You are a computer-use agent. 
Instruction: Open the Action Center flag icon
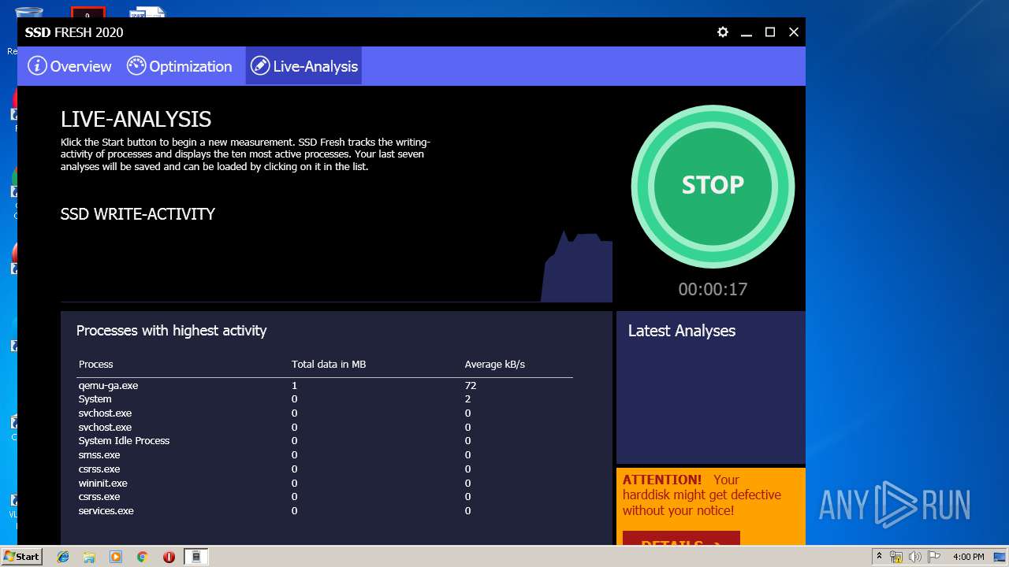coord(933,557)
